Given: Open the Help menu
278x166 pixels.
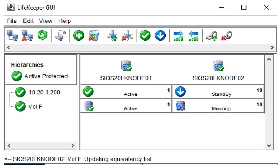Looking at the screenshot, I should pyautogui.click(x=65, y=21).
